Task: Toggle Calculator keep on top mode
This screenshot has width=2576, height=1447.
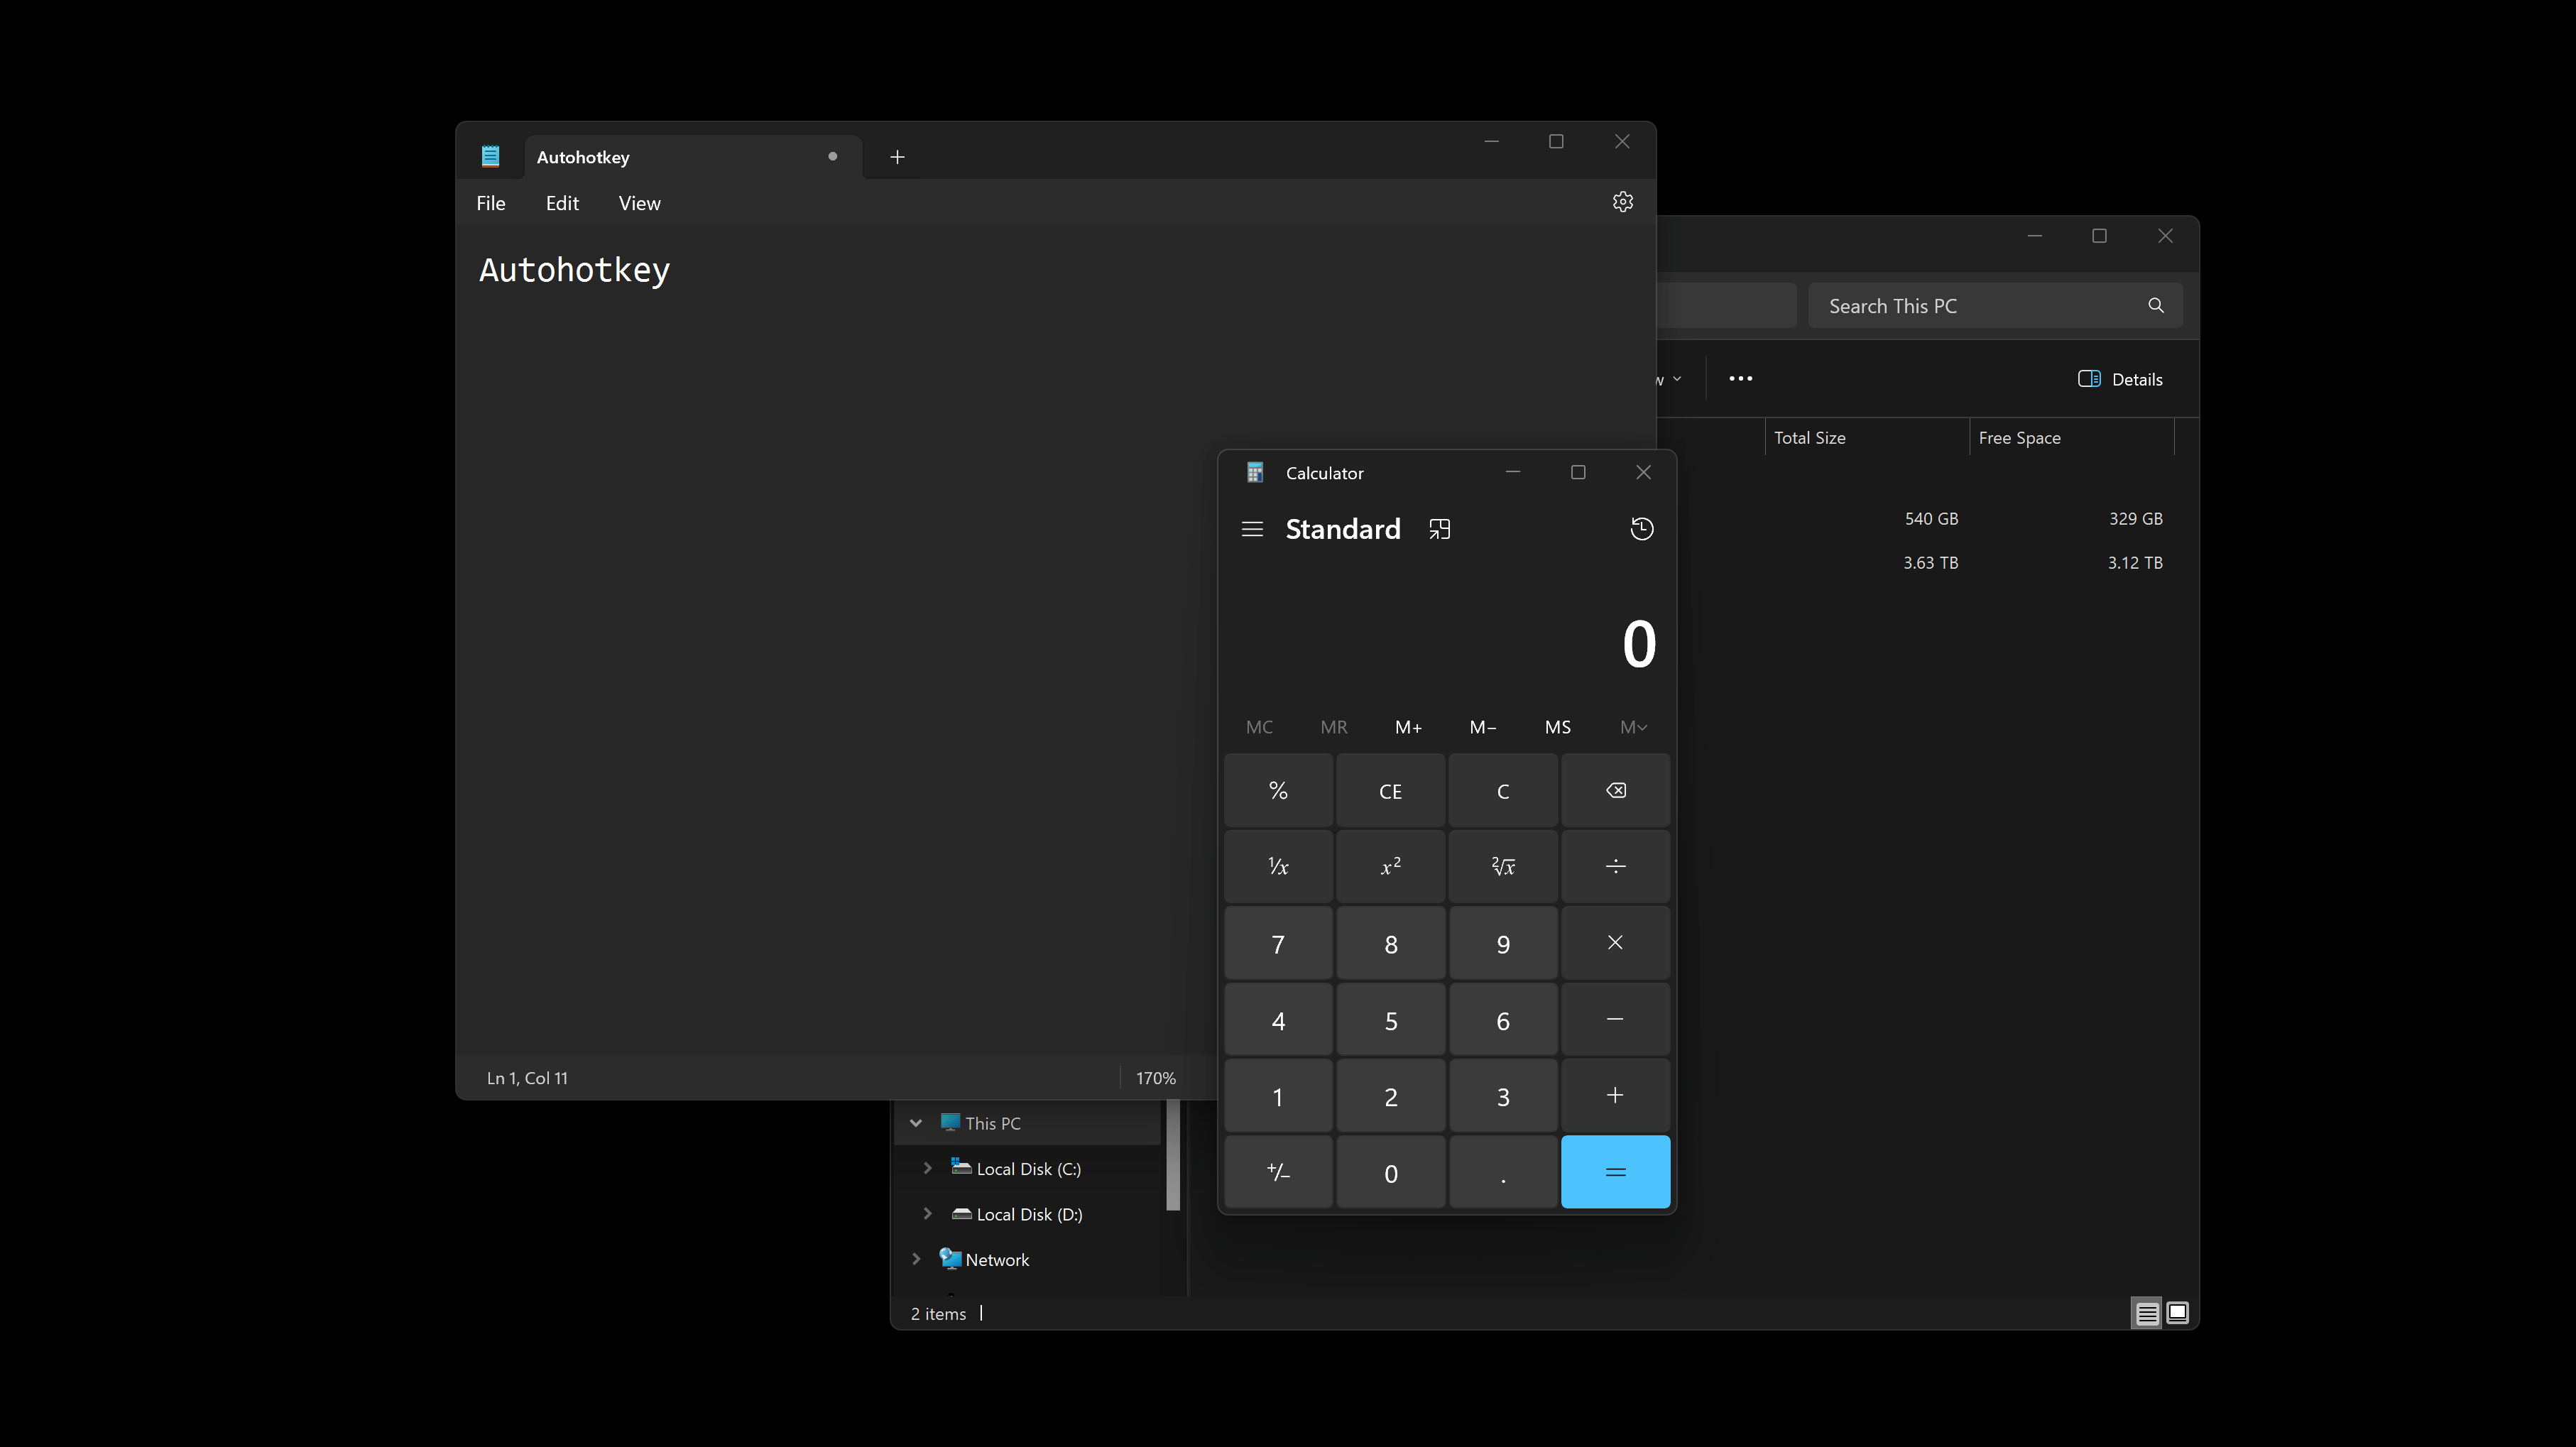Action: pyautogui.click(x=1439, y=529)
